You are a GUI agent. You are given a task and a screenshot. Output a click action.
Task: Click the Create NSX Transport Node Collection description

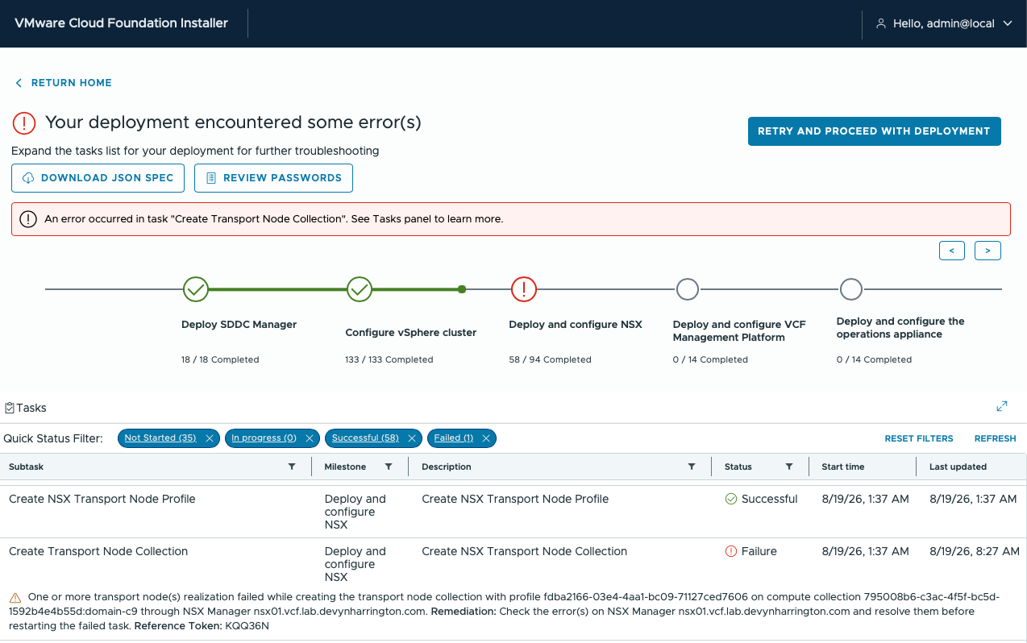coord(524,551)
